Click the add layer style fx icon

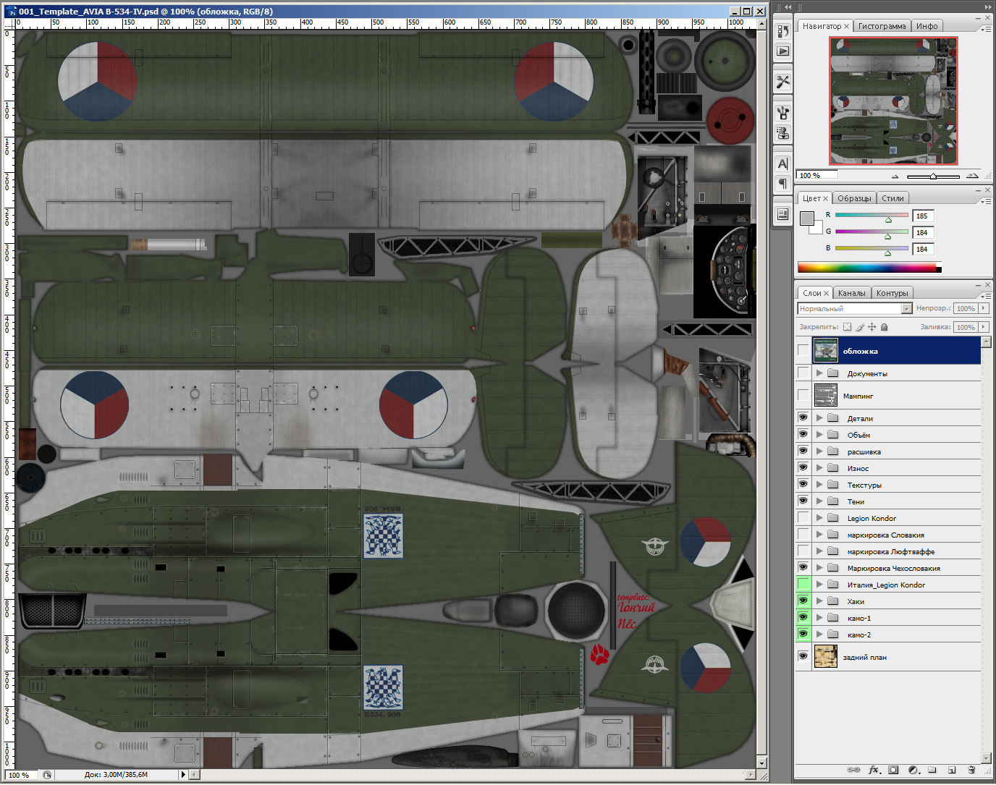click(874, 770)
